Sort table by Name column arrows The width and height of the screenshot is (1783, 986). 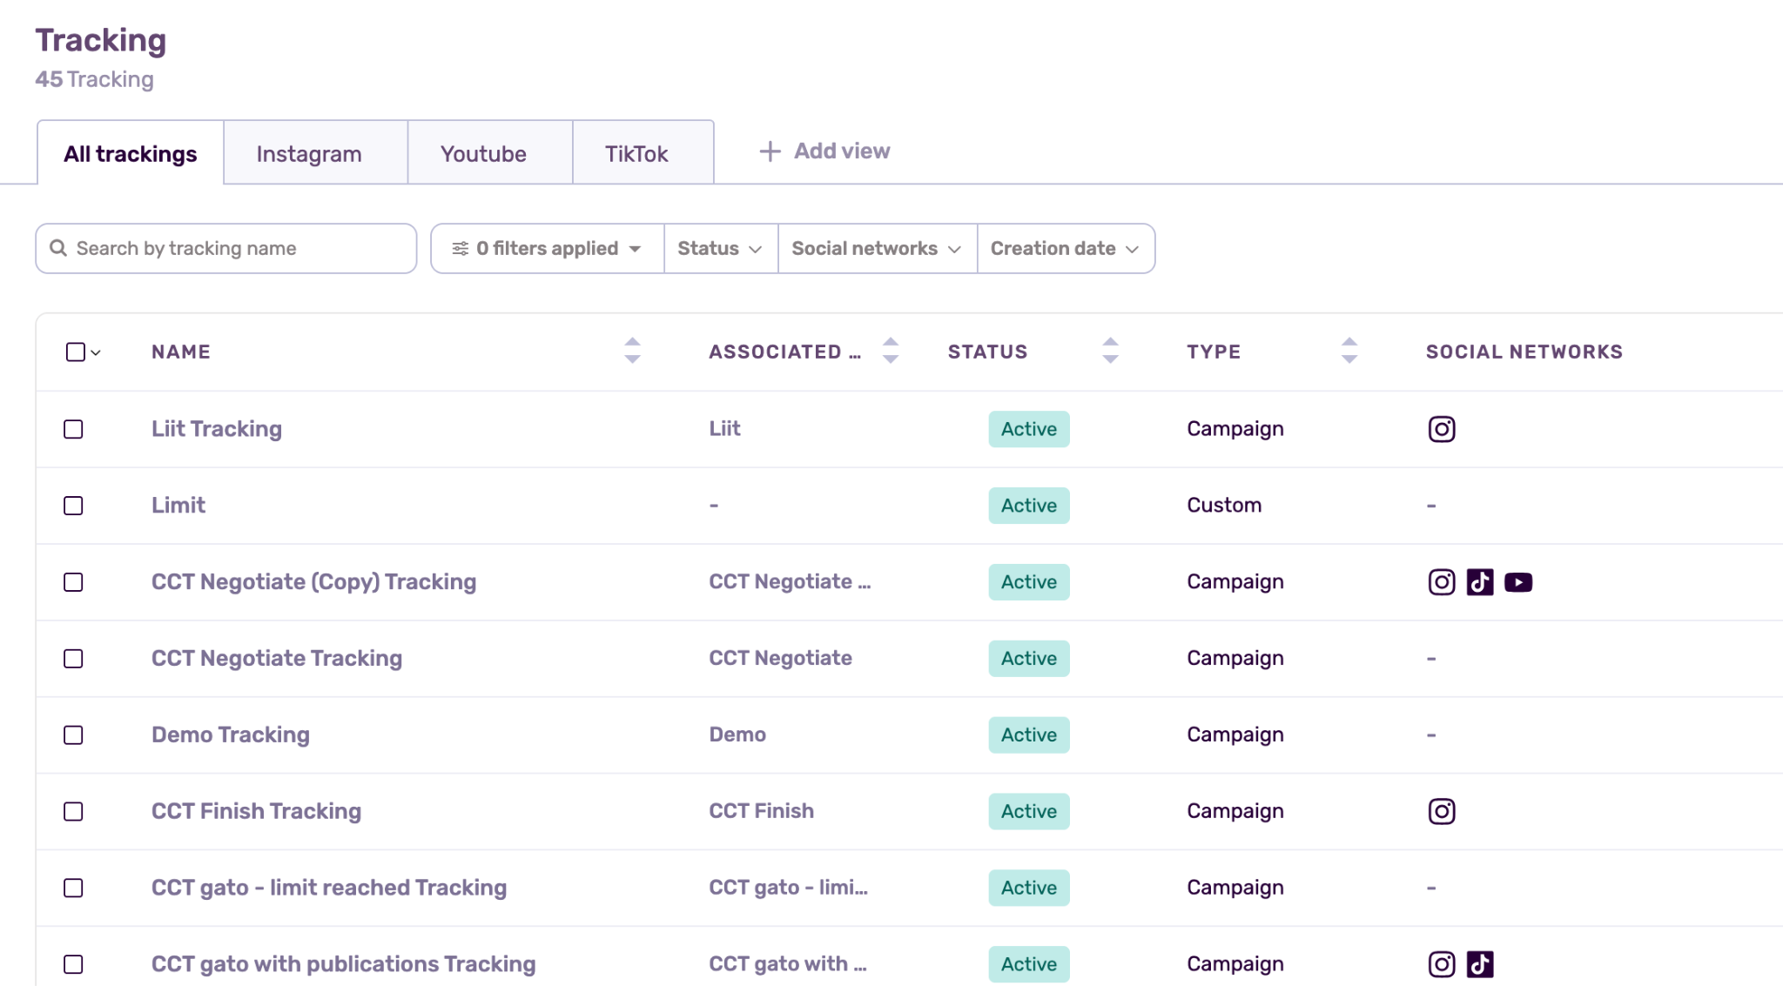coord(632,351)
